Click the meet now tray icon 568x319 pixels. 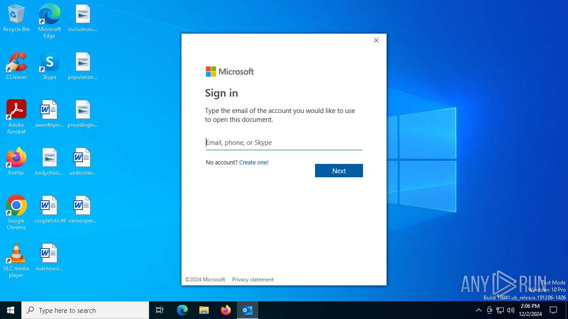(489, 310)
